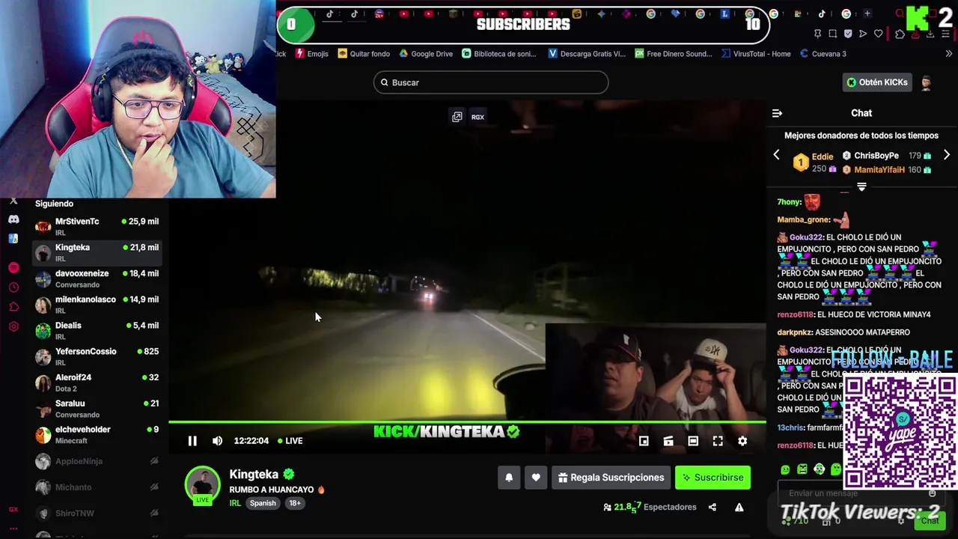Screen dimensions: 958x539
Task: Open GX Control in the browser sidebar
Action: [x=13, y=510]
